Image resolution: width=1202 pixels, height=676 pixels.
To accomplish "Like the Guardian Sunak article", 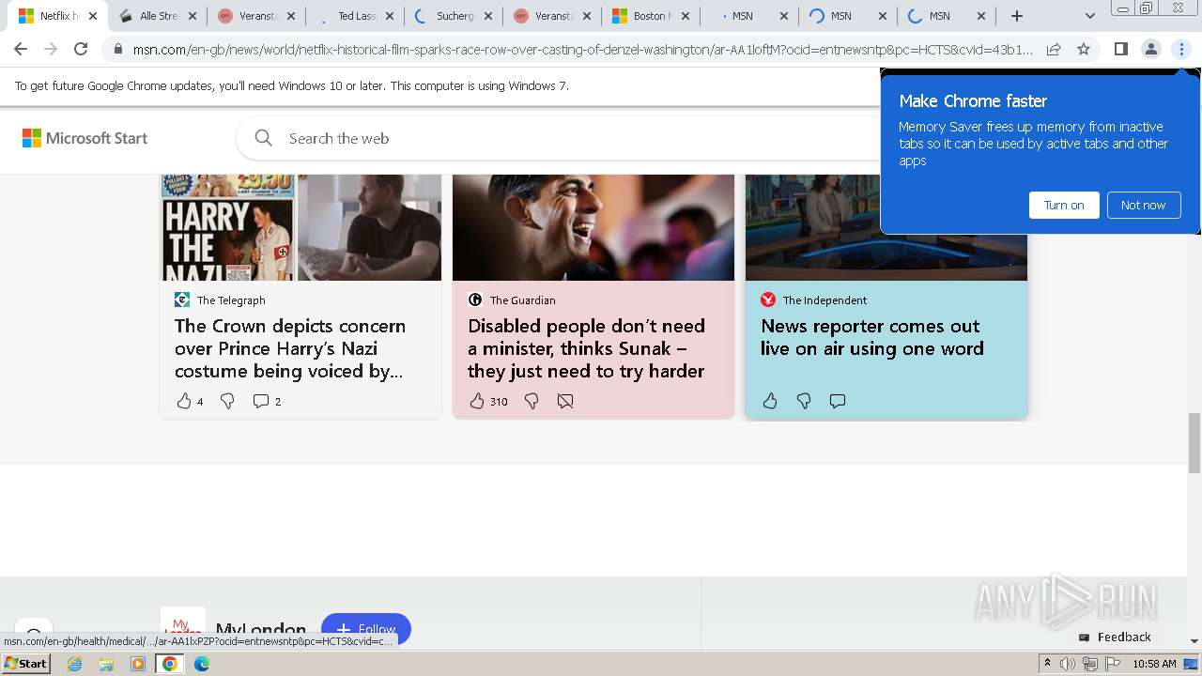I will click(x=477, y=401).
